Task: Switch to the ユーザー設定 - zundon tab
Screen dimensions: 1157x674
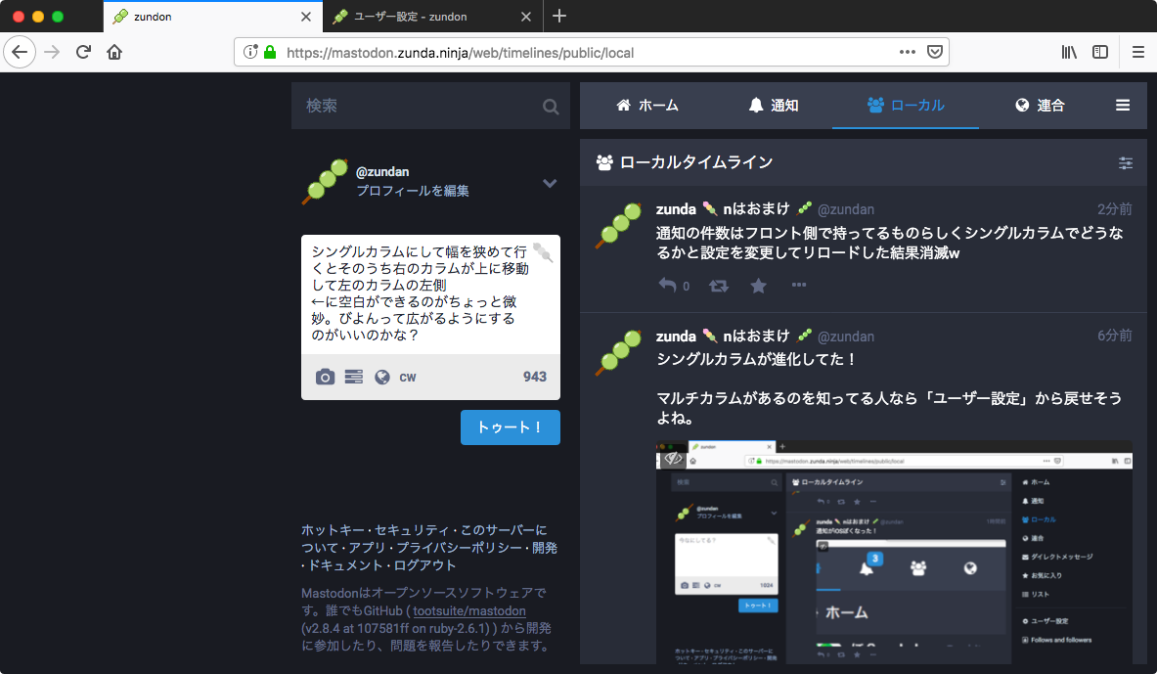Action: [432, 17]
